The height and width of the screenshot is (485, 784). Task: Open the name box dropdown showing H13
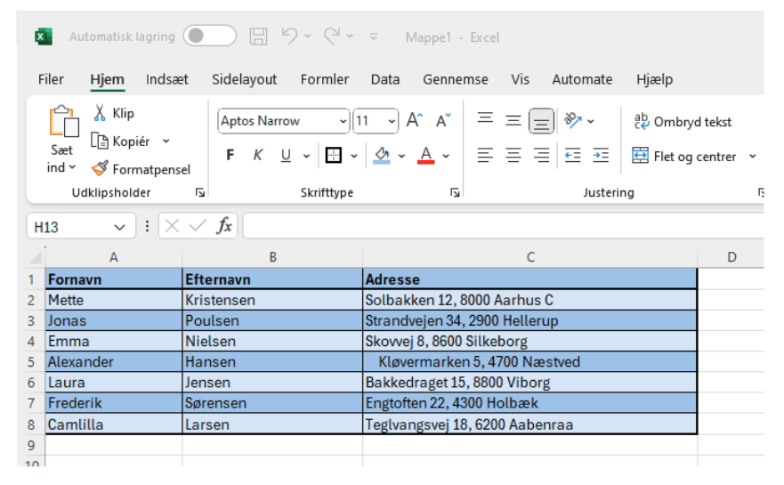tap(119, 228)
